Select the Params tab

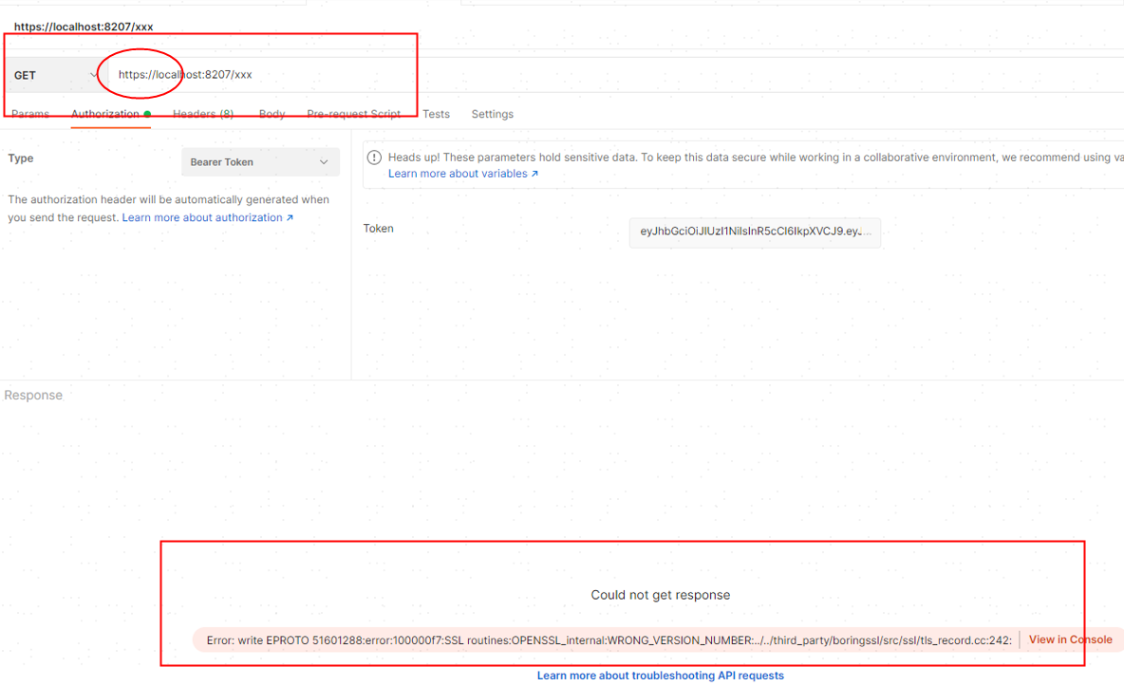pos(29,114)
